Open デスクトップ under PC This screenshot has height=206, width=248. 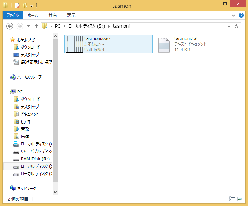[30, 107]
